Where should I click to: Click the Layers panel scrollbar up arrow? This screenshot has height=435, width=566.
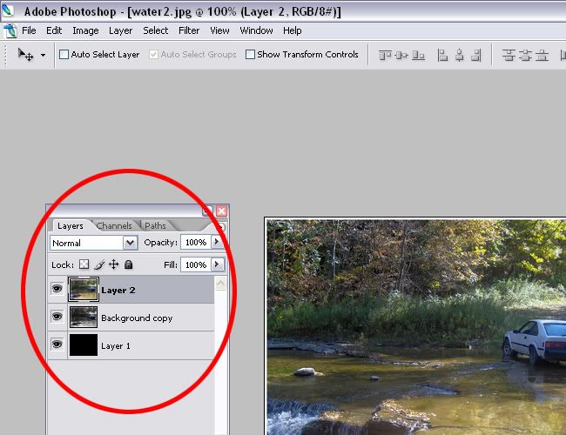point(221,283)
